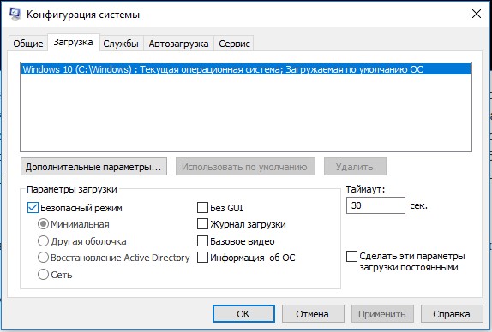
Task: Click the Удалить button
Action: pyautogui.click(x=355, y=167)
